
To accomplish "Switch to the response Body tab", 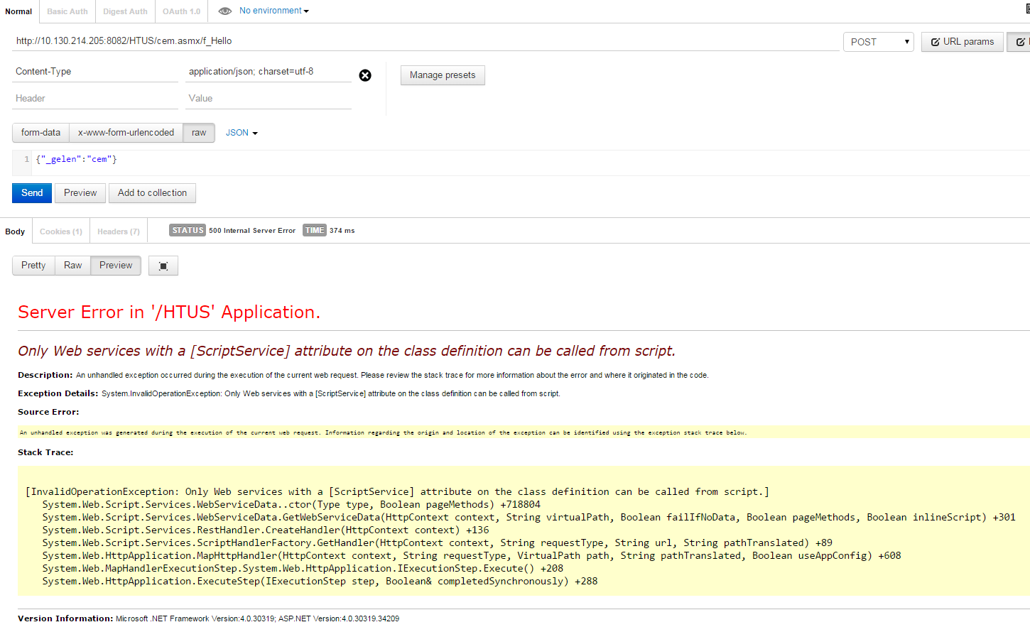I will point(15,231).
